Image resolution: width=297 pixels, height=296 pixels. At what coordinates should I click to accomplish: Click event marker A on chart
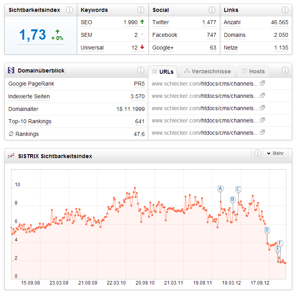[x=220, y=188]
